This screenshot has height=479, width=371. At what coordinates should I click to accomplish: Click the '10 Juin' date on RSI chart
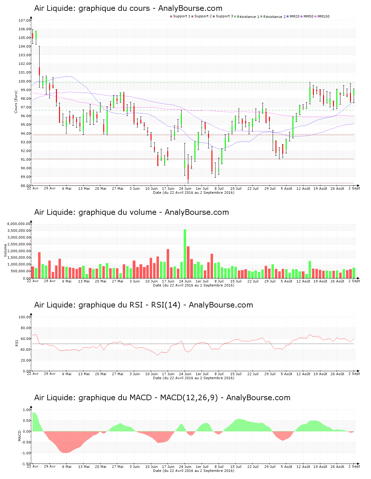tap(151, 374)
